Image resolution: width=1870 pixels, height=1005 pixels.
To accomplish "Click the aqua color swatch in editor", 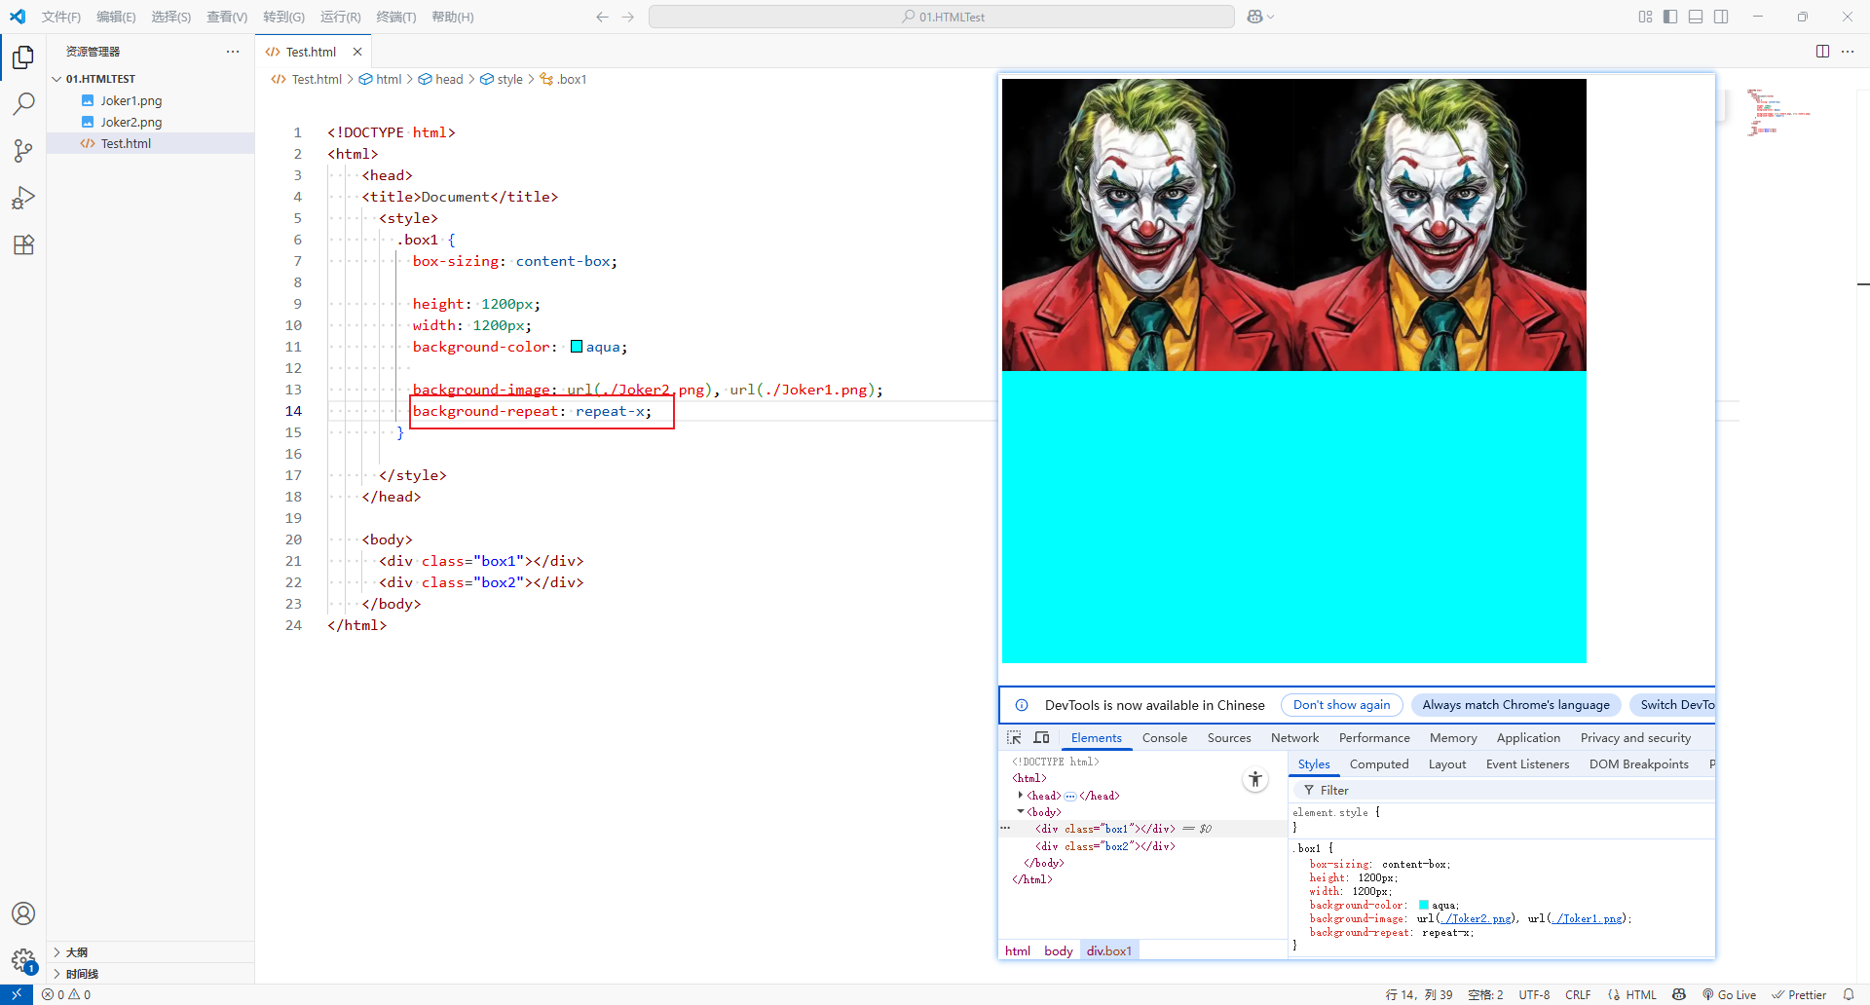I will tap(577, 347).
